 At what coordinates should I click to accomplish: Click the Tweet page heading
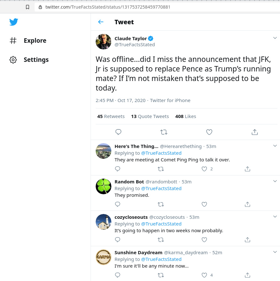point(124,22)
